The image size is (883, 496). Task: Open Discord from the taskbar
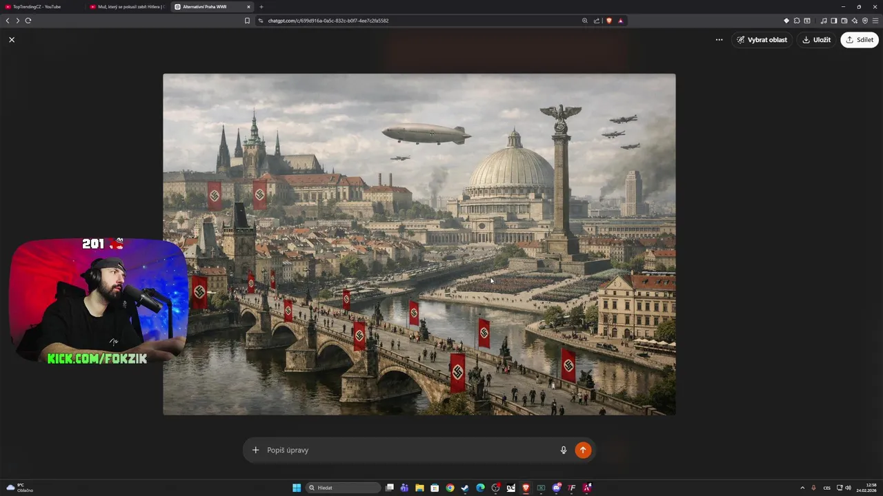click(x=556, y=488)
